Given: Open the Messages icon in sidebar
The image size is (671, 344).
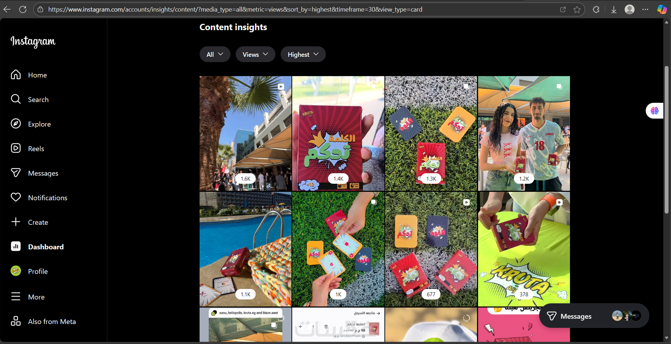Looking at the screenshot, I should click(x=16, y=173).
